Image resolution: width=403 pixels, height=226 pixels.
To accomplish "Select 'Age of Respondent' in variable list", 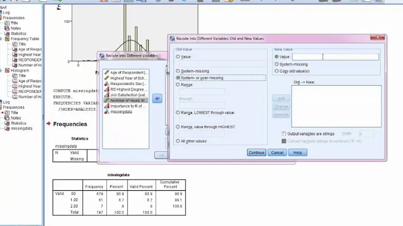I will pos(126,72).
